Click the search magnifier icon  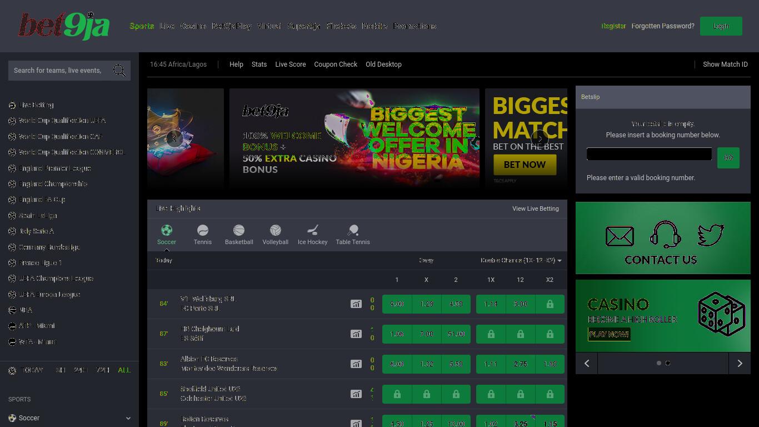119,71
